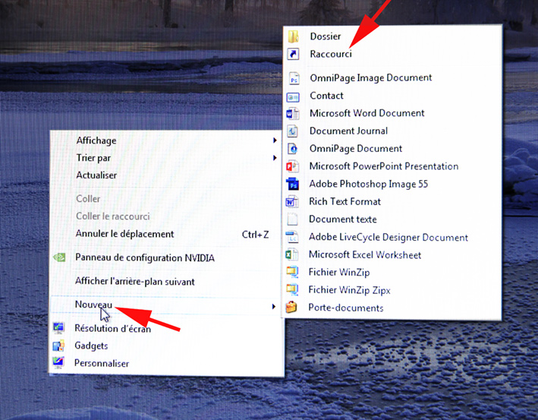
Task: Create a new Microsoft Word Document
Action: 392,113
